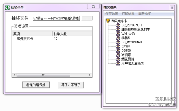Click the 抽取人数 column header
This screenshot has width=179, height=111.
point(72,34)
